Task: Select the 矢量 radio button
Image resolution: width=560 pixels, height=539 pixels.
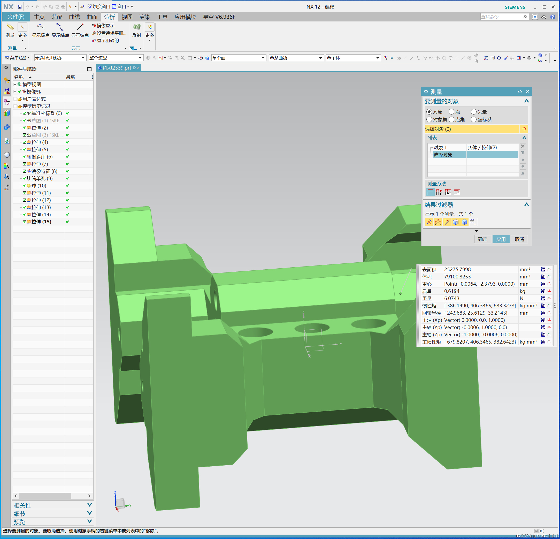Action: point(474,112)
